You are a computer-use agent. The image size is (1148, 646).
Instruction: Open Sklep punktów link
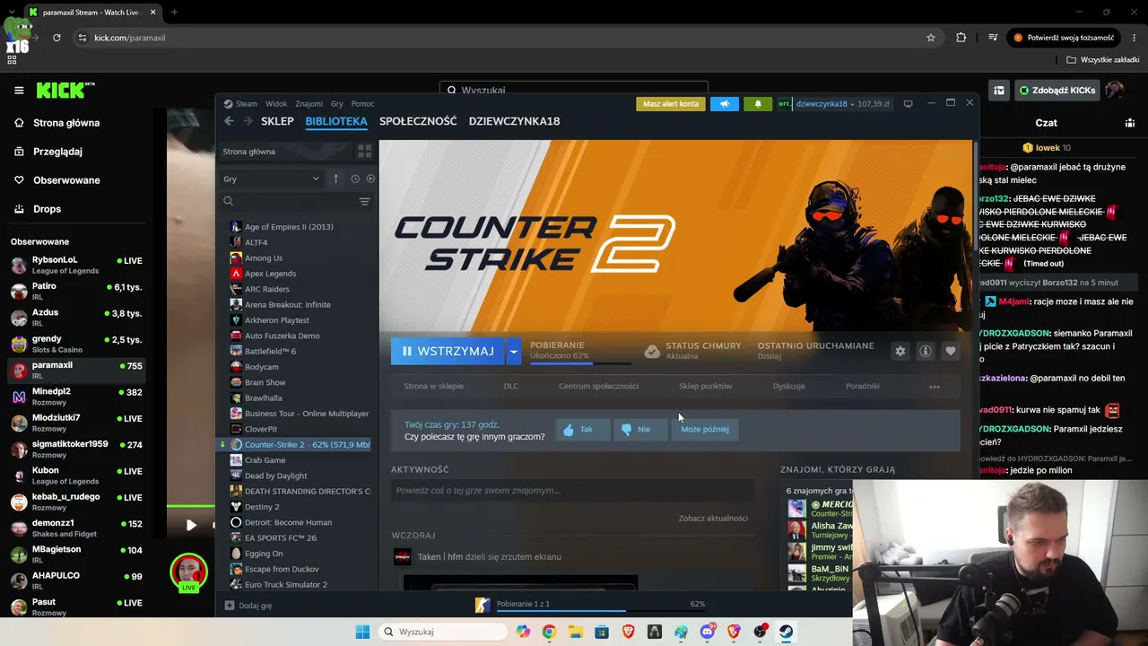click(706, 387)
